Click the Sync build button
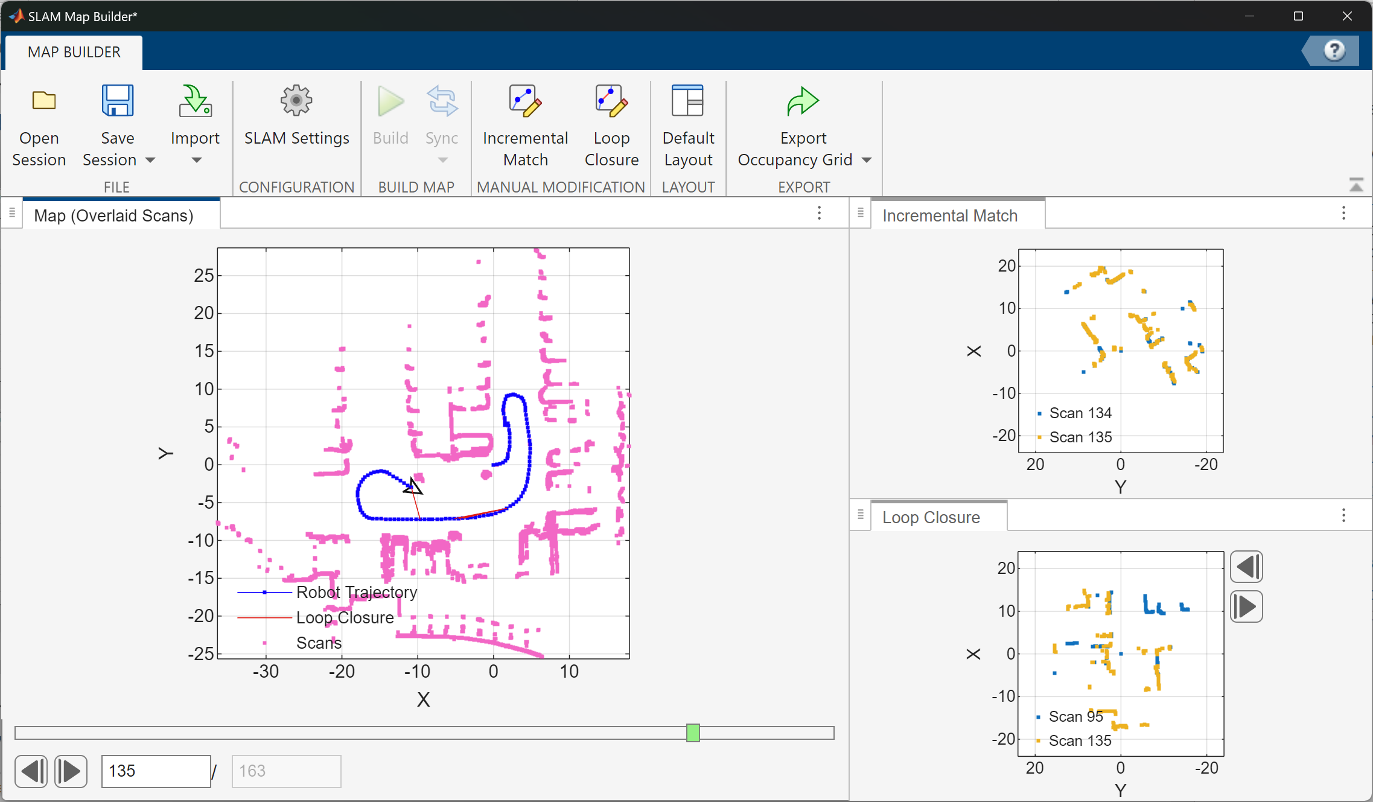This screenshot has width=1373, height=802. click(441, 115)
